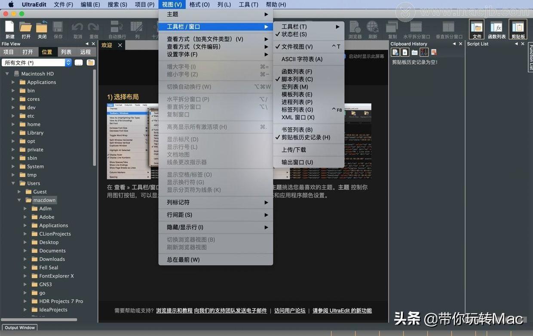533x336 pixels.
Task: Click the red delete icon in Clipboard History
Action: [x=434, y=52]
